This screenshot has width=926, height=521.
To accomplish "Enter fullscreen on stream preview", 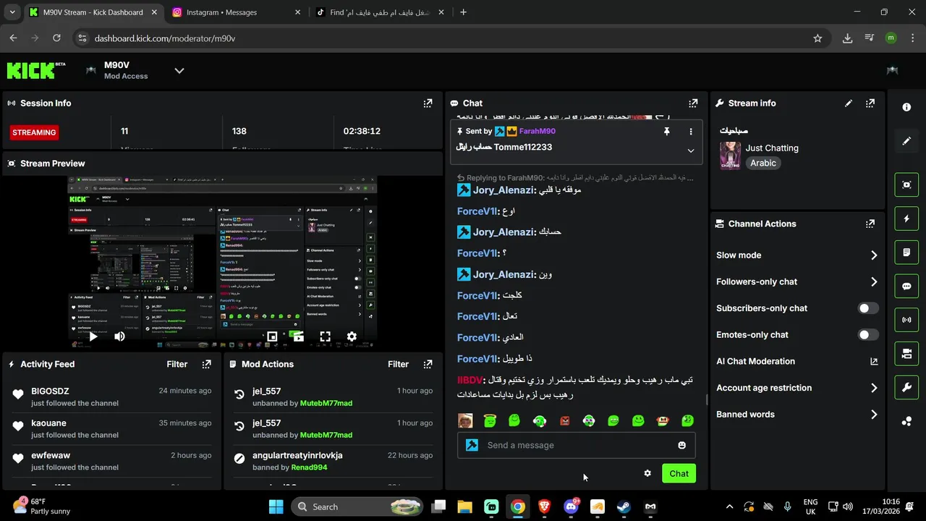I will [x=325, y=336].
